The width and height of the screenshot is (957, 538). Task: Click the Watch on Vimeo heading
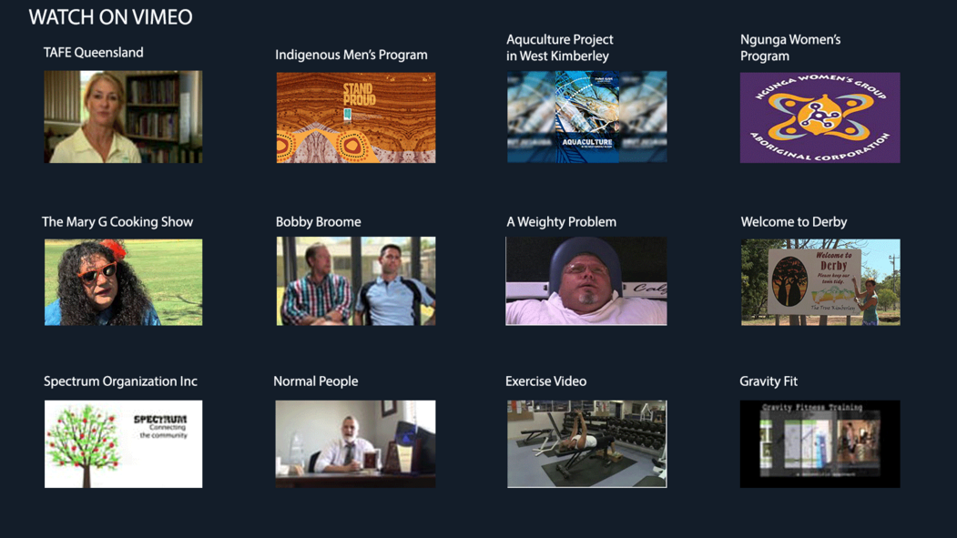110,17
